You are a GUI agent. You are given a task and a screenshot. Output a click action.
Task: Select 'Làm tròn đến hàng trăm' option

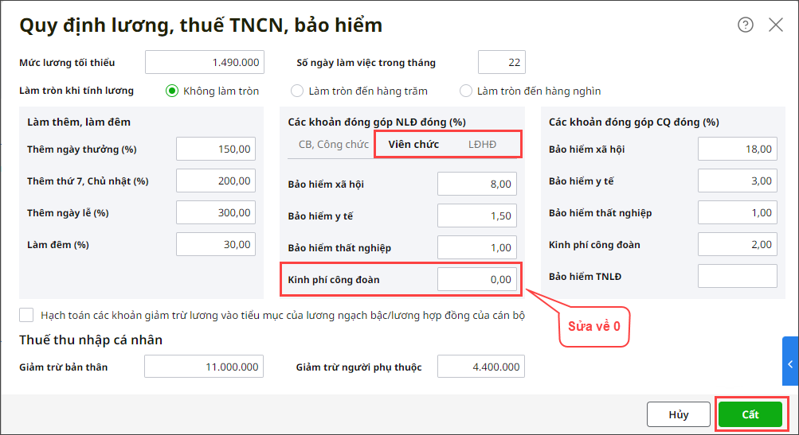click(x=297, y=91)
